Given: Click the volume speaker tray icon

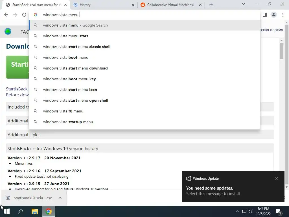Looking at the screenshot, I should tap(251, 211).
